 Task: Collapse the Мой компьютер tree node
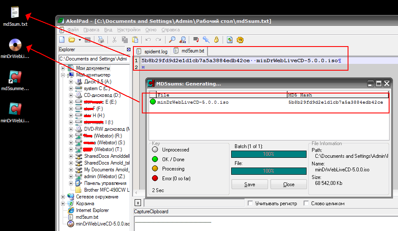(x=63, y=75)
